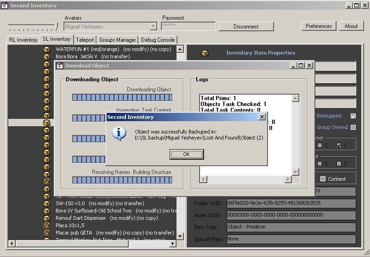Select Bora XV Surfboard-Old School Two item

tap(116, 211)
